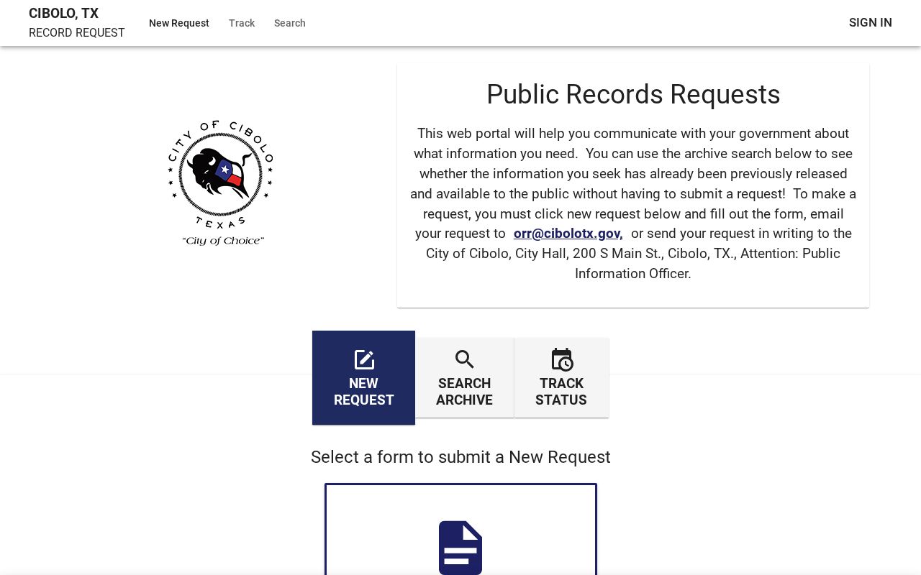This screenshot has height=575, width=921.
Task: Open New Request in top navigation
Action: tap(179, 23)
